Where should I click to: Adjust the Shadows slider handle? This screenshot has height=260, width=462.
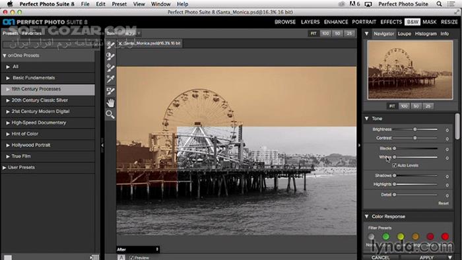(394, 176)
